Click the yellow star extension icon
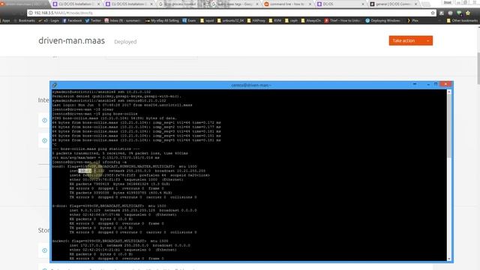The height and width of the screenshot is (270, 480). point(468,13)
